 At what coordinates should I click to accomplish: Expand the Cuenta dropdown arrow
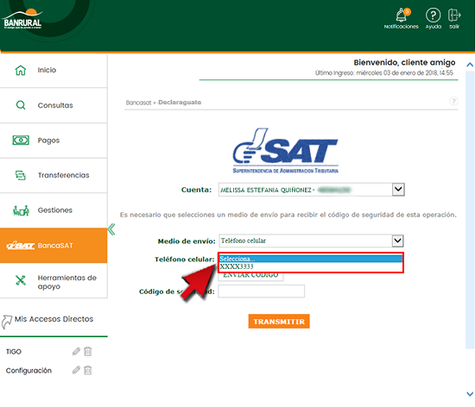click(x=398, y=190)
